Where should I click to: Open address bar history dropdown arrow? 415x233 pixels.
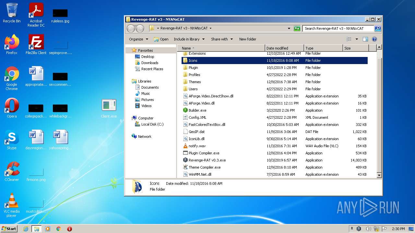pyautogui.click(x=289, y=28)
